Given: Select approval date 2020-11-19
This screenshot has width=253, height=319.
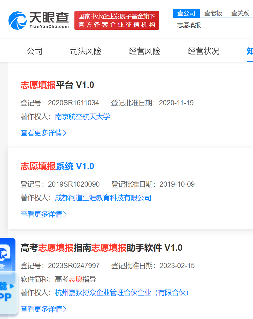Looking at the screenshot, I should click(x=176, y=103).
